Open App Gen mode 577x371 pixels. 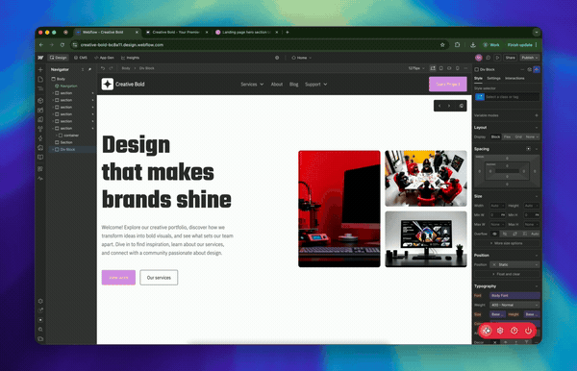coord(104,58)
